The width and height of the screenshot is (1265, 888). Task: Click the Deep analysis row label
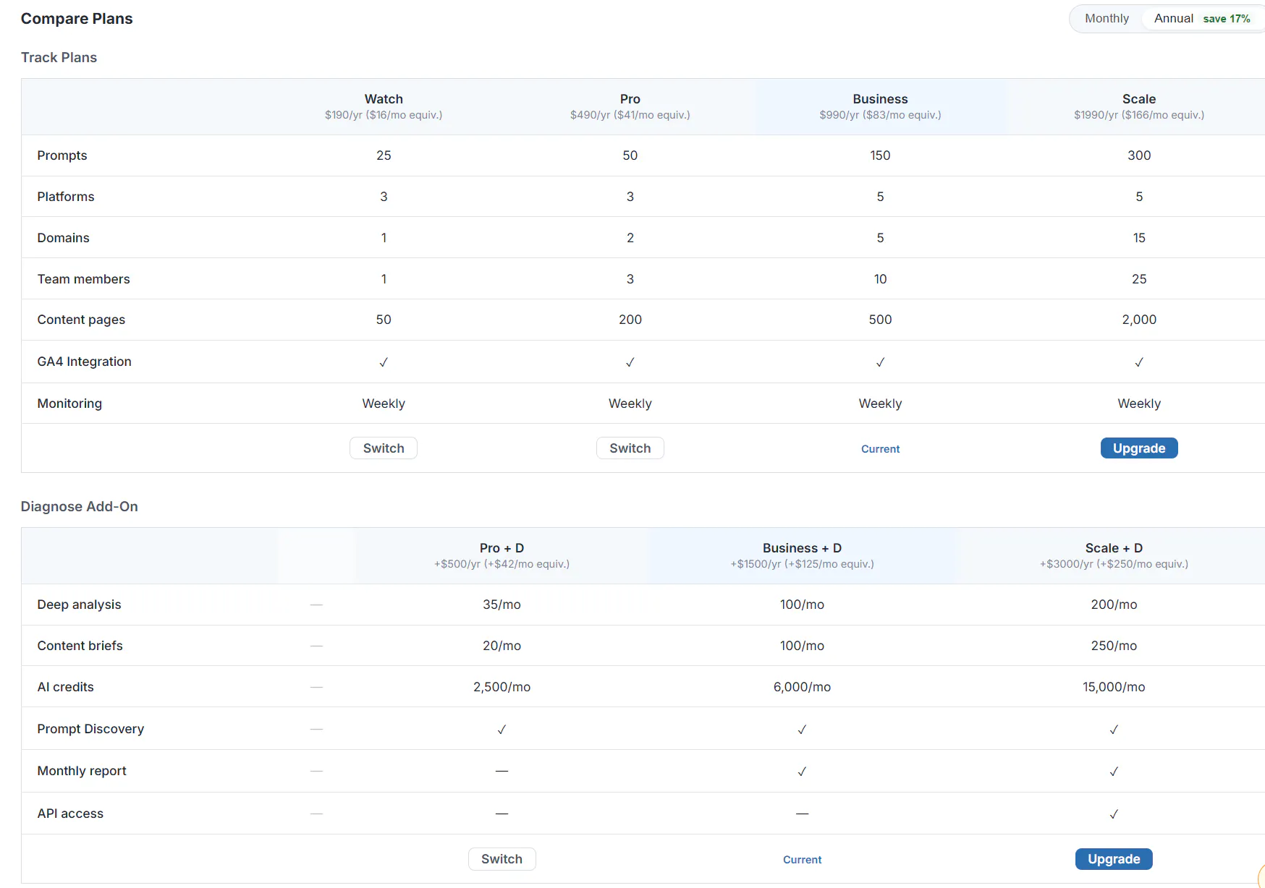coord(80,605)
